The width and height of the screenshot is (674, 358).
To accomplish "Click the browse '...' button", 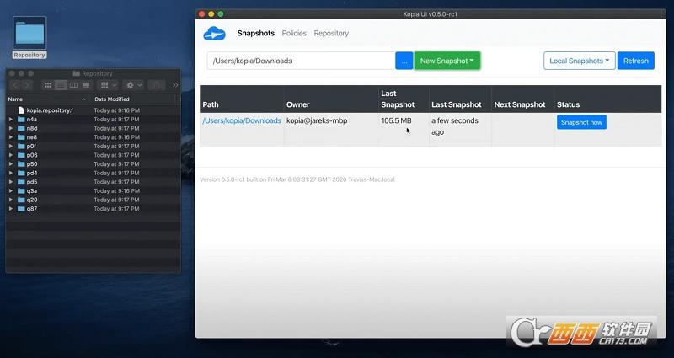I will tap(404, 61).
